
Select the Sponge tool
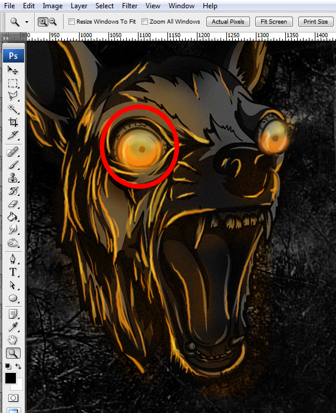pyautogui.click(x=12, y=242)
